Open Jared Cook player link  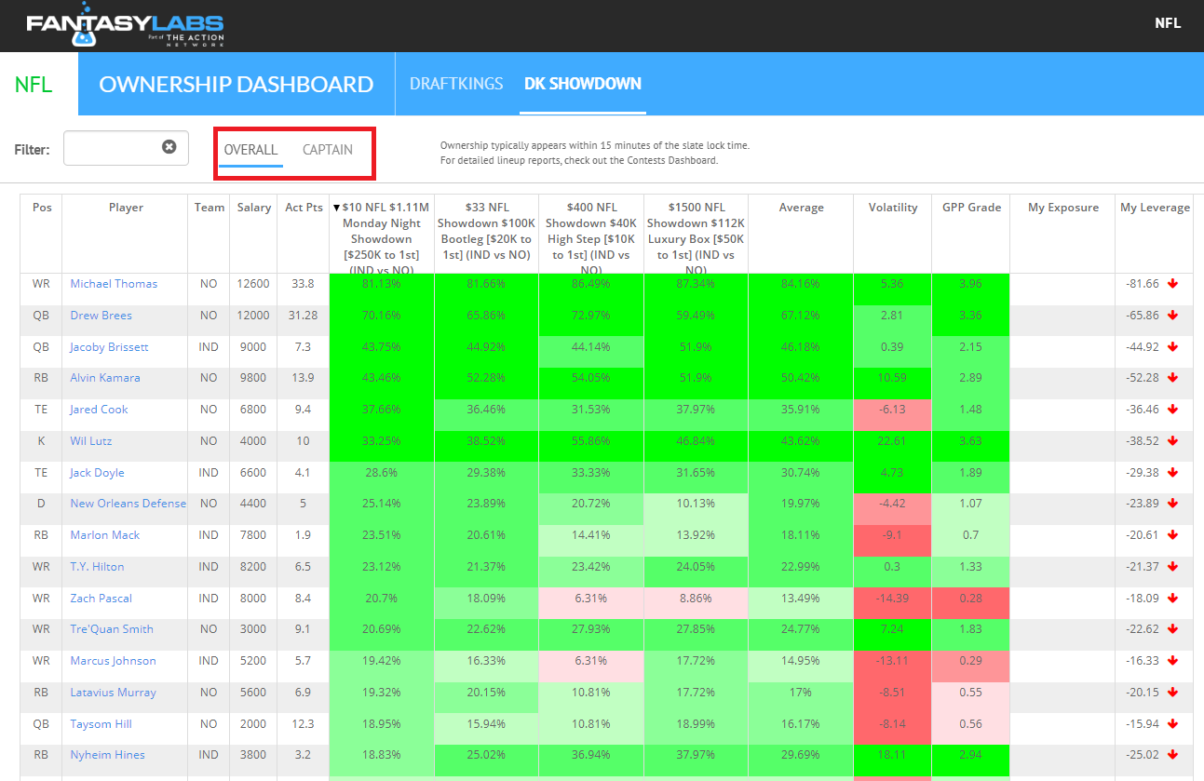point(99,410)
